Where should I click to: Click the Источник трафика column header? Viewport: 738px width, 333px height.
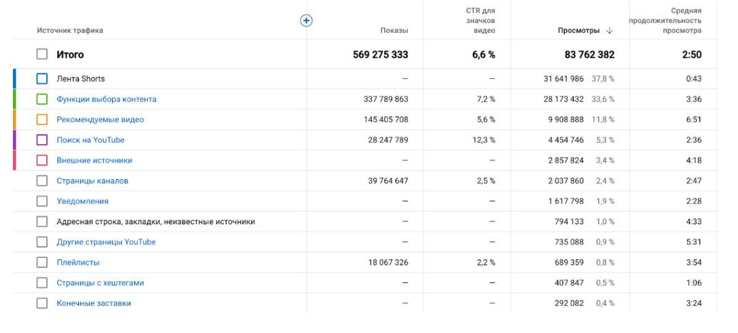(x=70, y=31)
